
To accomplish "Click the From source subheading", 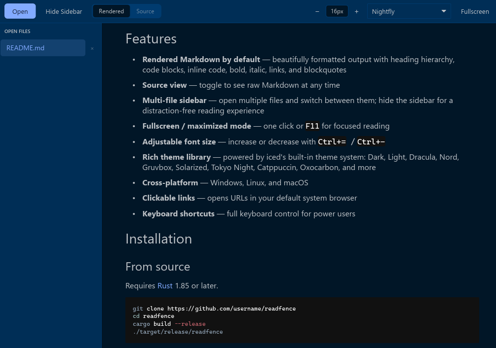I will click(x=157, y=266).
